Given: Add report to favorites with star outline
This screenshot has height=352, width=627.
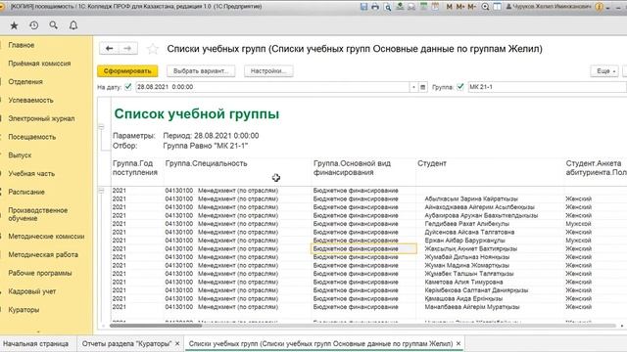Looking at the screenshot, I should coord(153,49).
